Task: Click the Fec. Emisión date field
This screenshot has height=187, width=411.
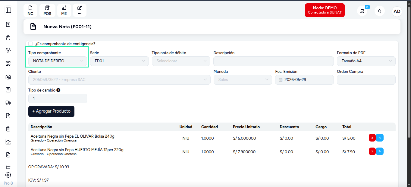Action: [x=304, y=80]
